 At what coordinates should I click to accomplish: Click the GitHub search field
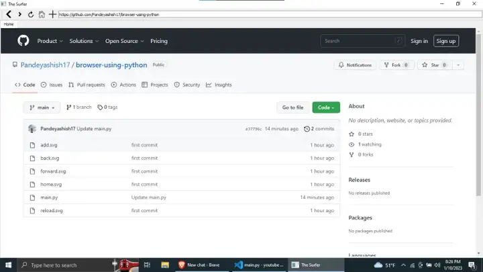(x=362, y=41)
